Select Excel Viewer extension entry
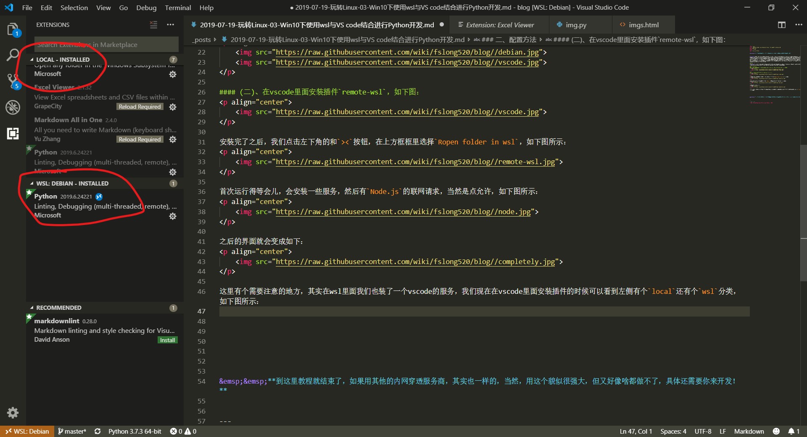The width and height of the screenshot is (807, 437). pyautogui.click(x=105, y=97)
